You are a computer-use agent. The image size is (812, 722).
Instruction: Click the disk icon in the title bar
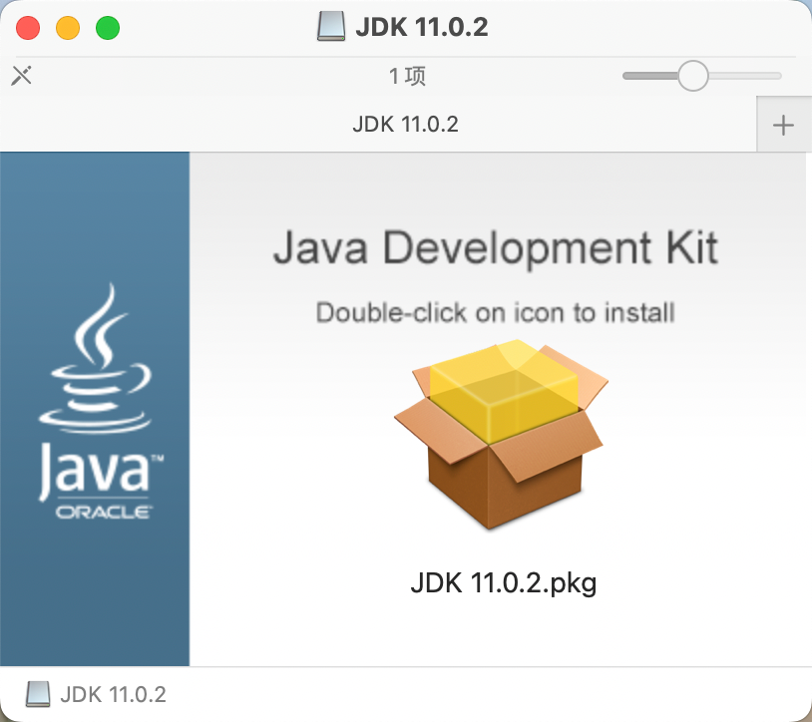[331, 26]
